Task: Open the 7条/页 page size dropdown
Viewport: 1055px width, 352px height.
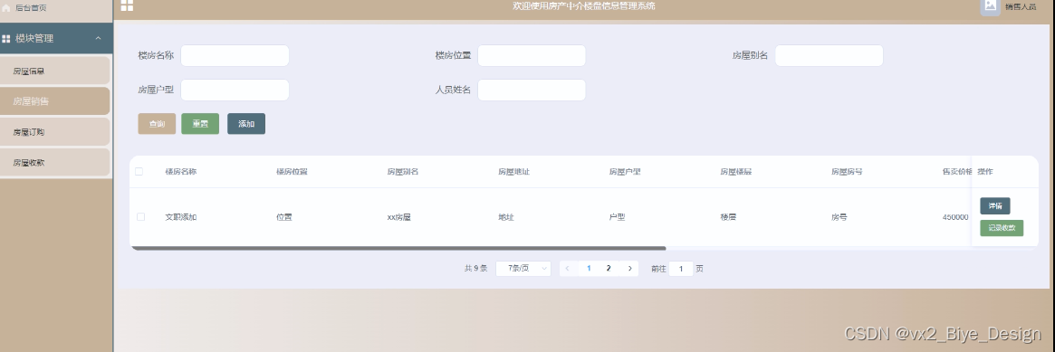Action: pyautogui.click(x=523, y=268)
